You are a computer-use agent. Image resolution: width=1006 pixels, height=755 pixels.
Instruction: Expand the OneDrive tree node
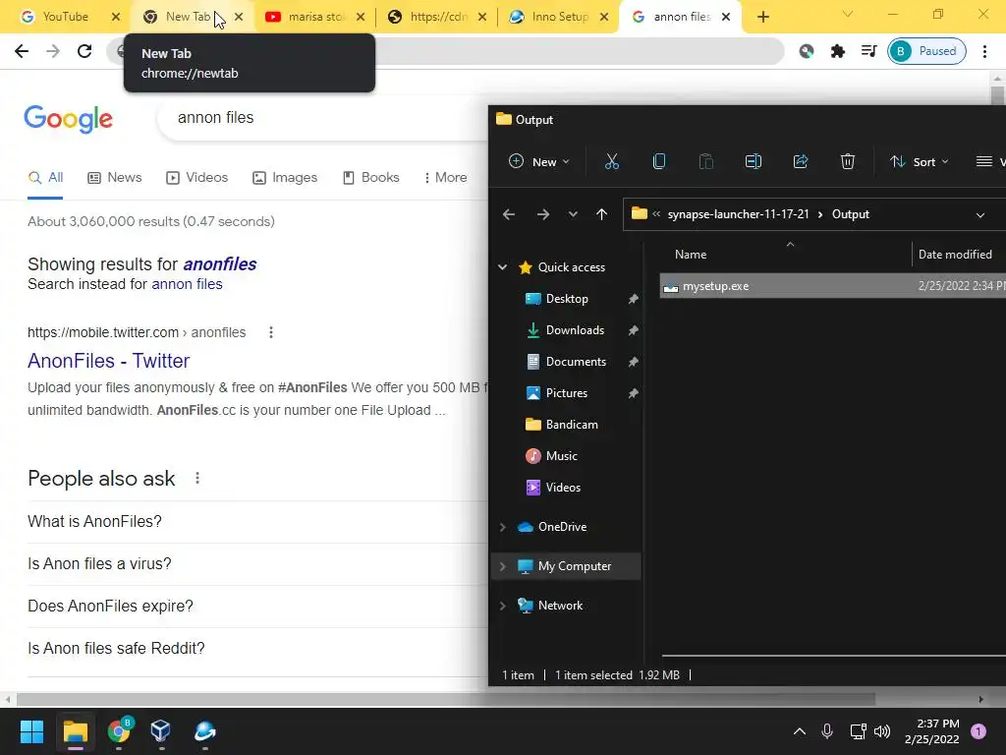[502, 527]
